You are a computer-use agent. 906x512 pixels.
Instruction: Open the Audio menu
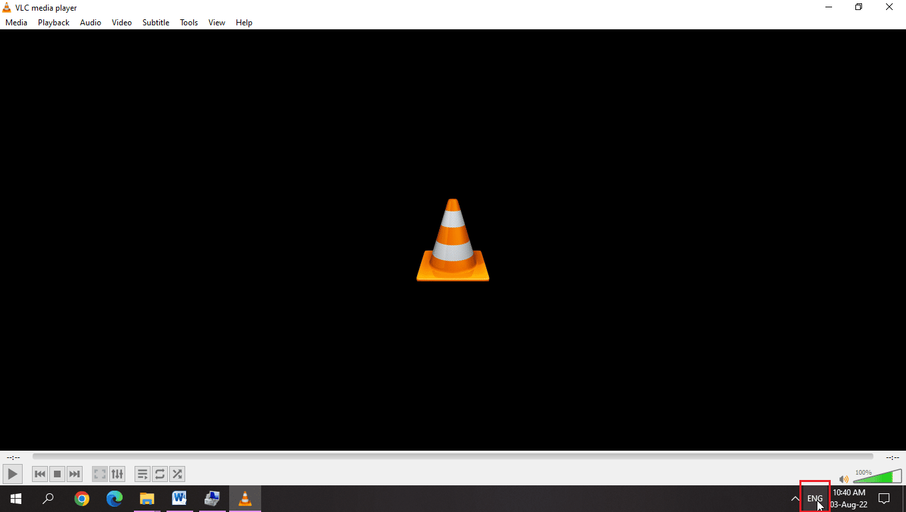click(91, 23)
